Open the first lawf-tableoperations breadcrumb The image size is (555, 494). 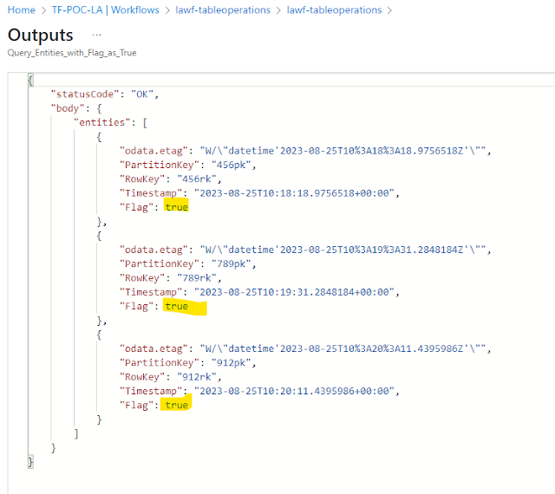(x=223, y=10)
